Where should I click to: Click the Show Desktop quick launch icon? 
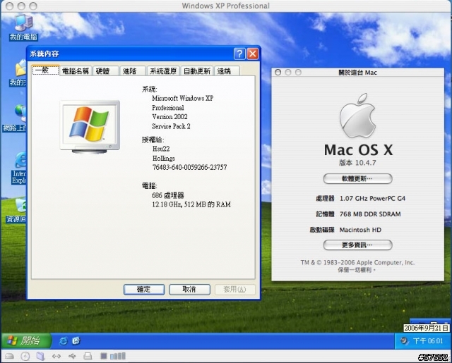(x=76, y=341)
